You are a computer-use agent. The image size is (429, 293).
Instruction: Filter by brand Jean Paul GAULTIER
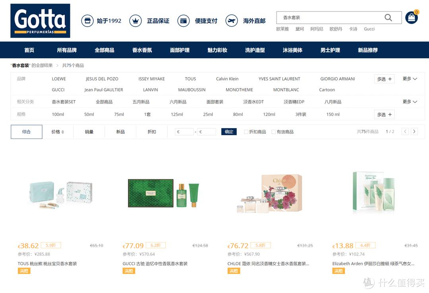(104, 90)
